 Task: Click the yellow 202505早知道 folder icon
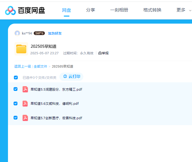21,49
